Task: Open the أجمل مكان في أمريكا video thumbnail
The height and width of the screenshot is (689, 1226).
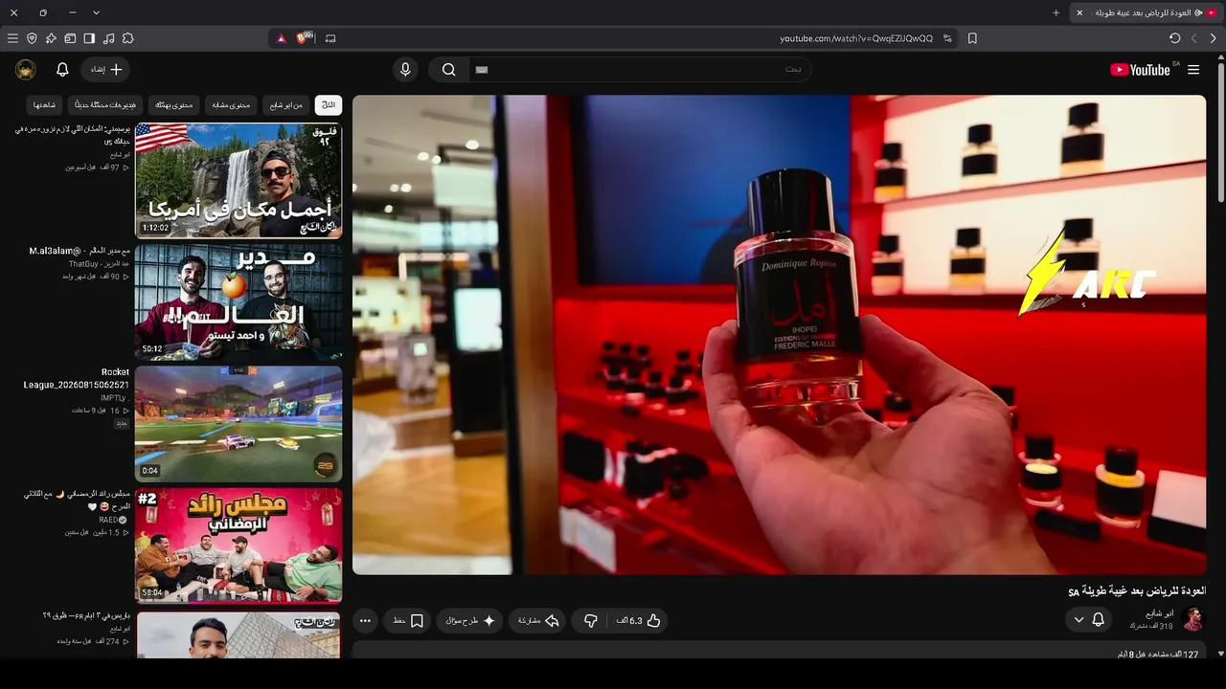Action: [x=238, y=180]
